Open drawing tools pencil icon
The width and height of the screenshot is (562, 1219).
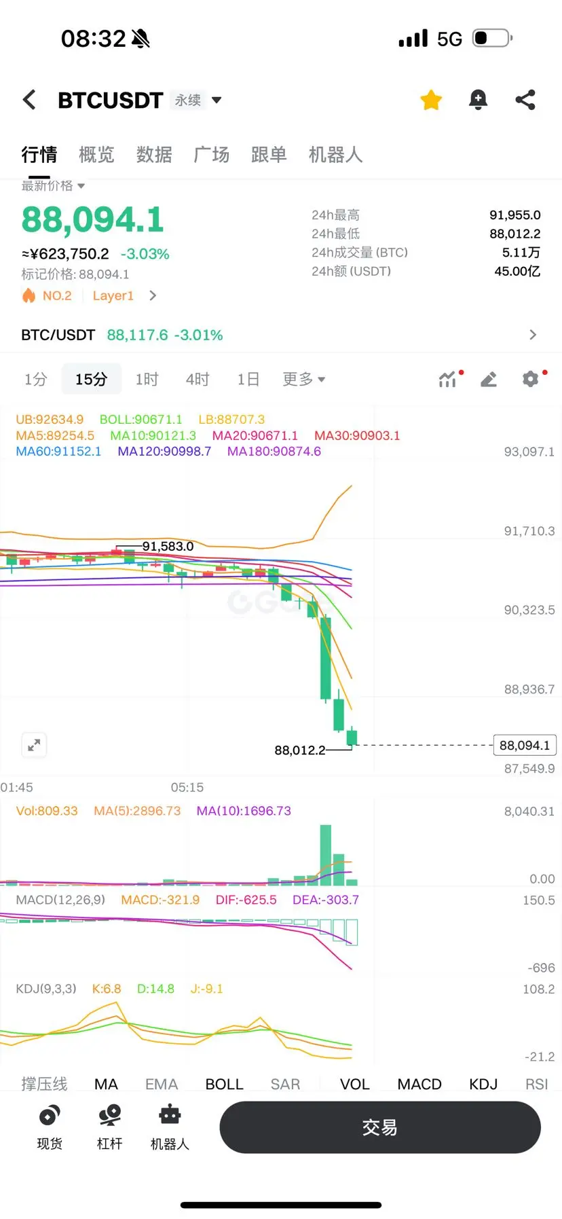489,379
